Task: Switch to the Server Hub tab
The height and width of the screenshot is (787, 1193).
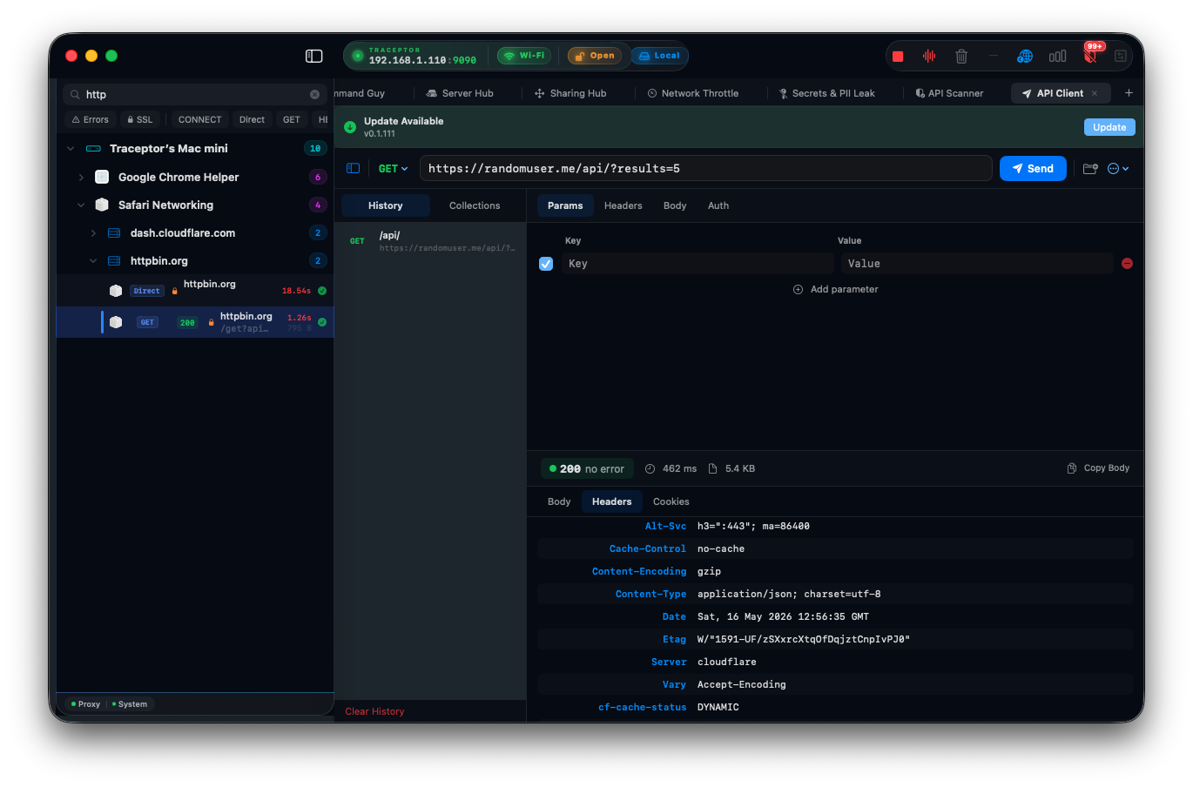Action: tap(460, 93)
